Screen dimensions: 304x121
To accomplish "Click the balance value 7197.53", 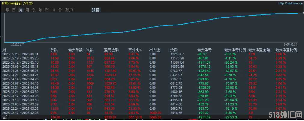I will [x=177, y=79].
